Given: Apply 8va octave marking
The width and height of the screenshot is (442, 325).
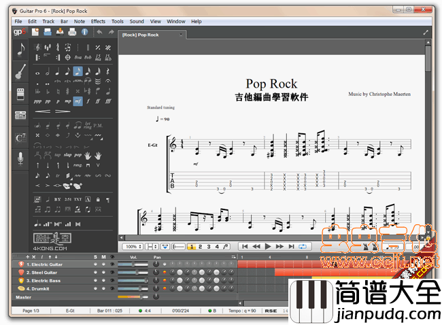Looking at the screenshot, I should (x=78, y=57).
